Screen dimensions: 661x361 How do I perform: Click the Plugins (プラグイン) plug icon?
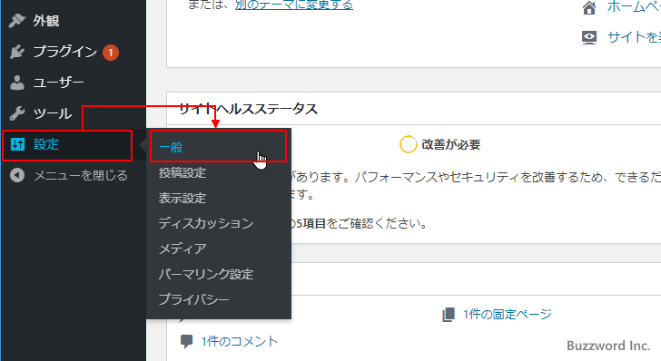click(17, 52)
